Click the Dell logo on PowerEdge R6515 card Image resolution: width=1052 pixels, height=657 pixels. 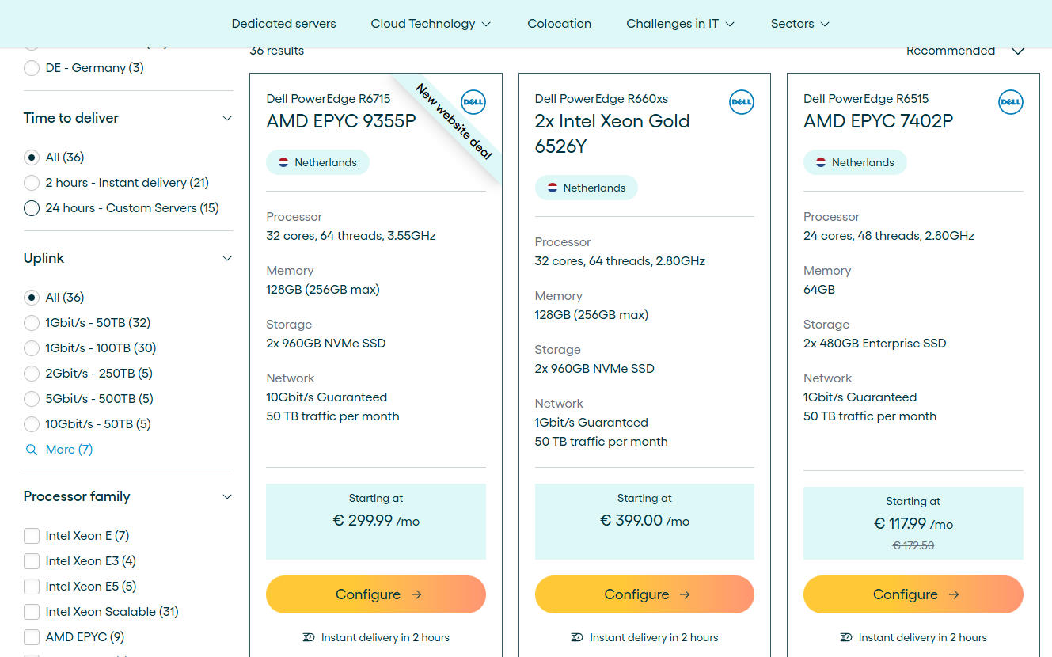1011,102
